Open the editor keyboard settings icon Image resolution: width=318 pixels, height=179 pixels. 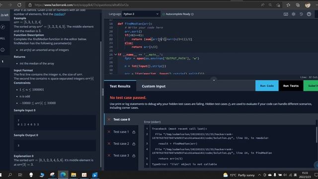click(x=286, y=14)
